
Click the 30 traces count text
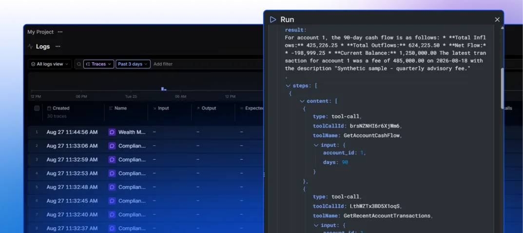(57, 116)
